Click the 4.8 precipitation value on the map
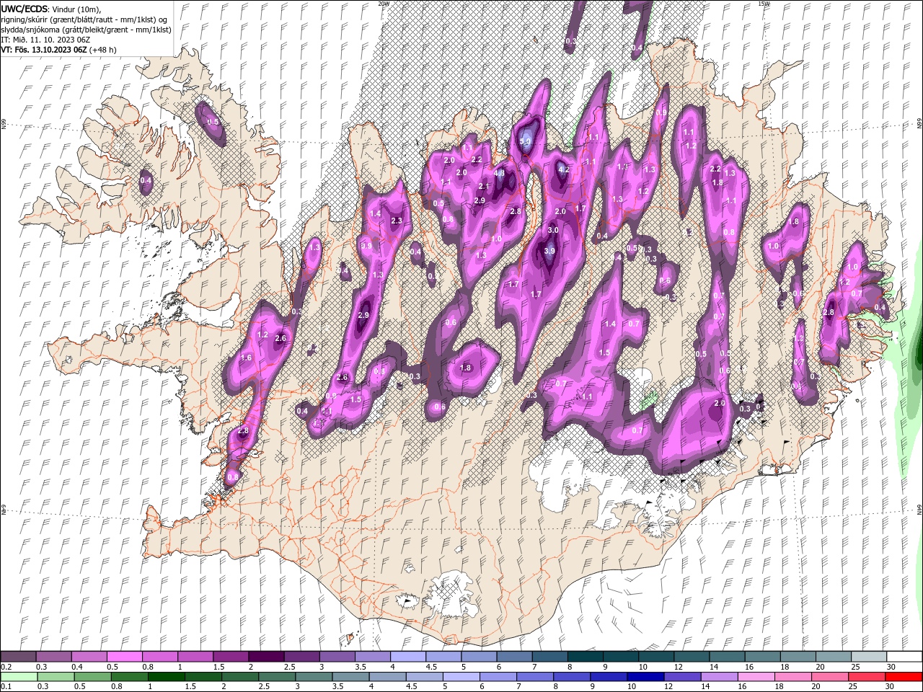 click(x=499, y=173)
